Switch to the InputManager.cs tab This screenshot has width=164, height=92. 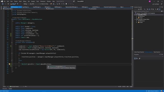point(37,7)
